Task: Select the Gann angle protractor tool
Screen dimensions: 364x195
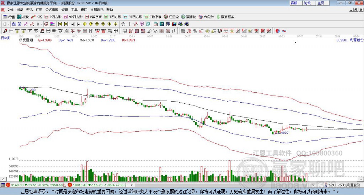Action: (x=66, y=31)
